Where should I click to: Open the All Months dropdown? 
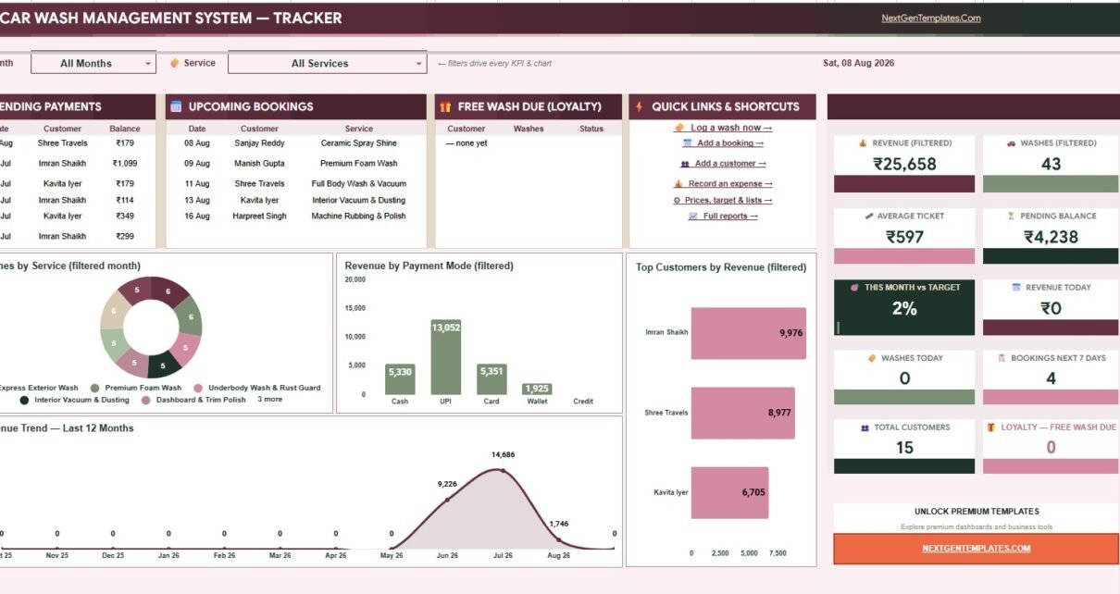[93, 63]
